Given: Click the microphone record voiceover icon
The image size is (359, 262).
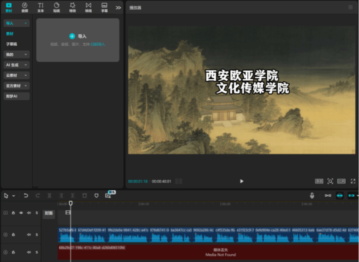Looking at the screenshot, I should 312,195.
